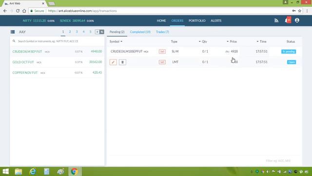312x176 pixels.
Task: Click the SL-M order type cell
Action: tap(175, 51)
